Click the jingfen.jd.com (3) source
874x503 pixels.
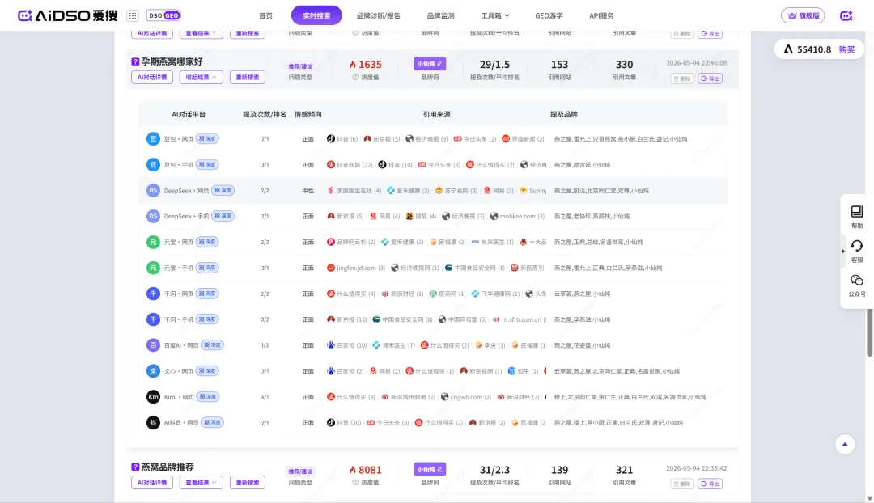[x=356, y=268]
